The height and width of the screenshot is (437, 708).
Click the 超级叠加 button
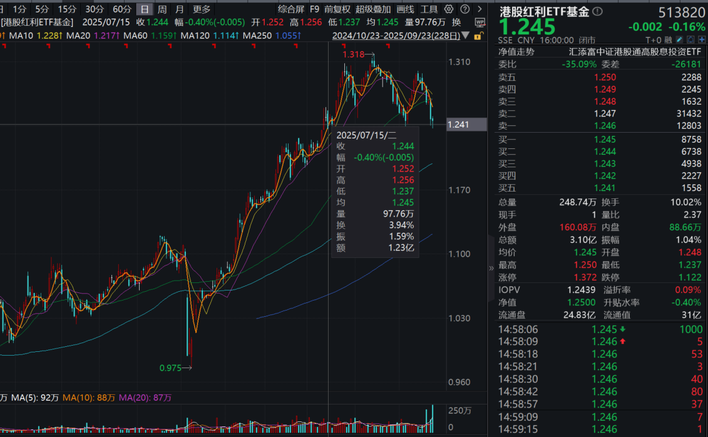pyautogui.click(x=372, y=9)
